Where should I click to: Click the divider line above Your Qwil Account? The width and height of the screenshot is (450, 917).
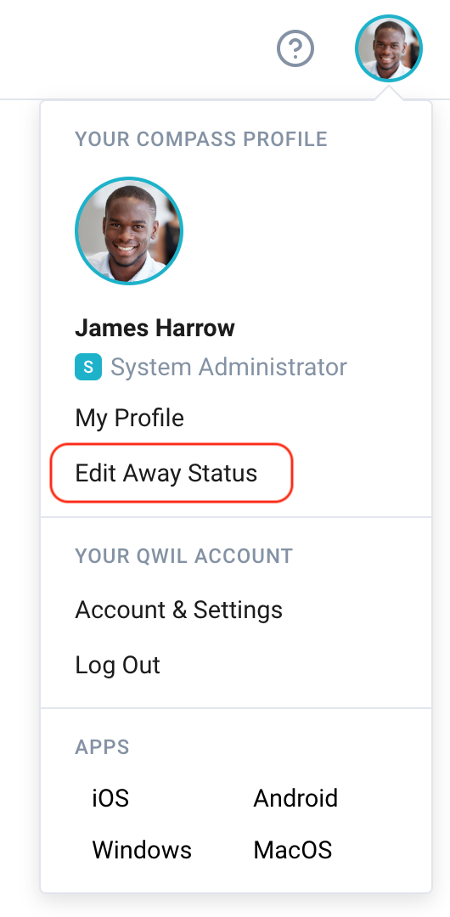point(236,517)
